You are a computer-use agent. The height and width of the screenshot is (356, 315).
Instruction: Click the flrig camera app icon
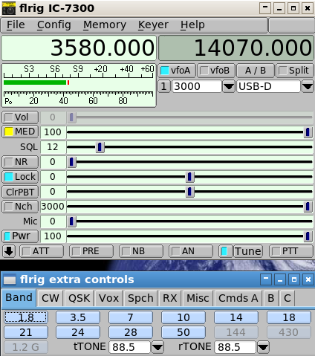pyautogui.click(x=9, y=8)
